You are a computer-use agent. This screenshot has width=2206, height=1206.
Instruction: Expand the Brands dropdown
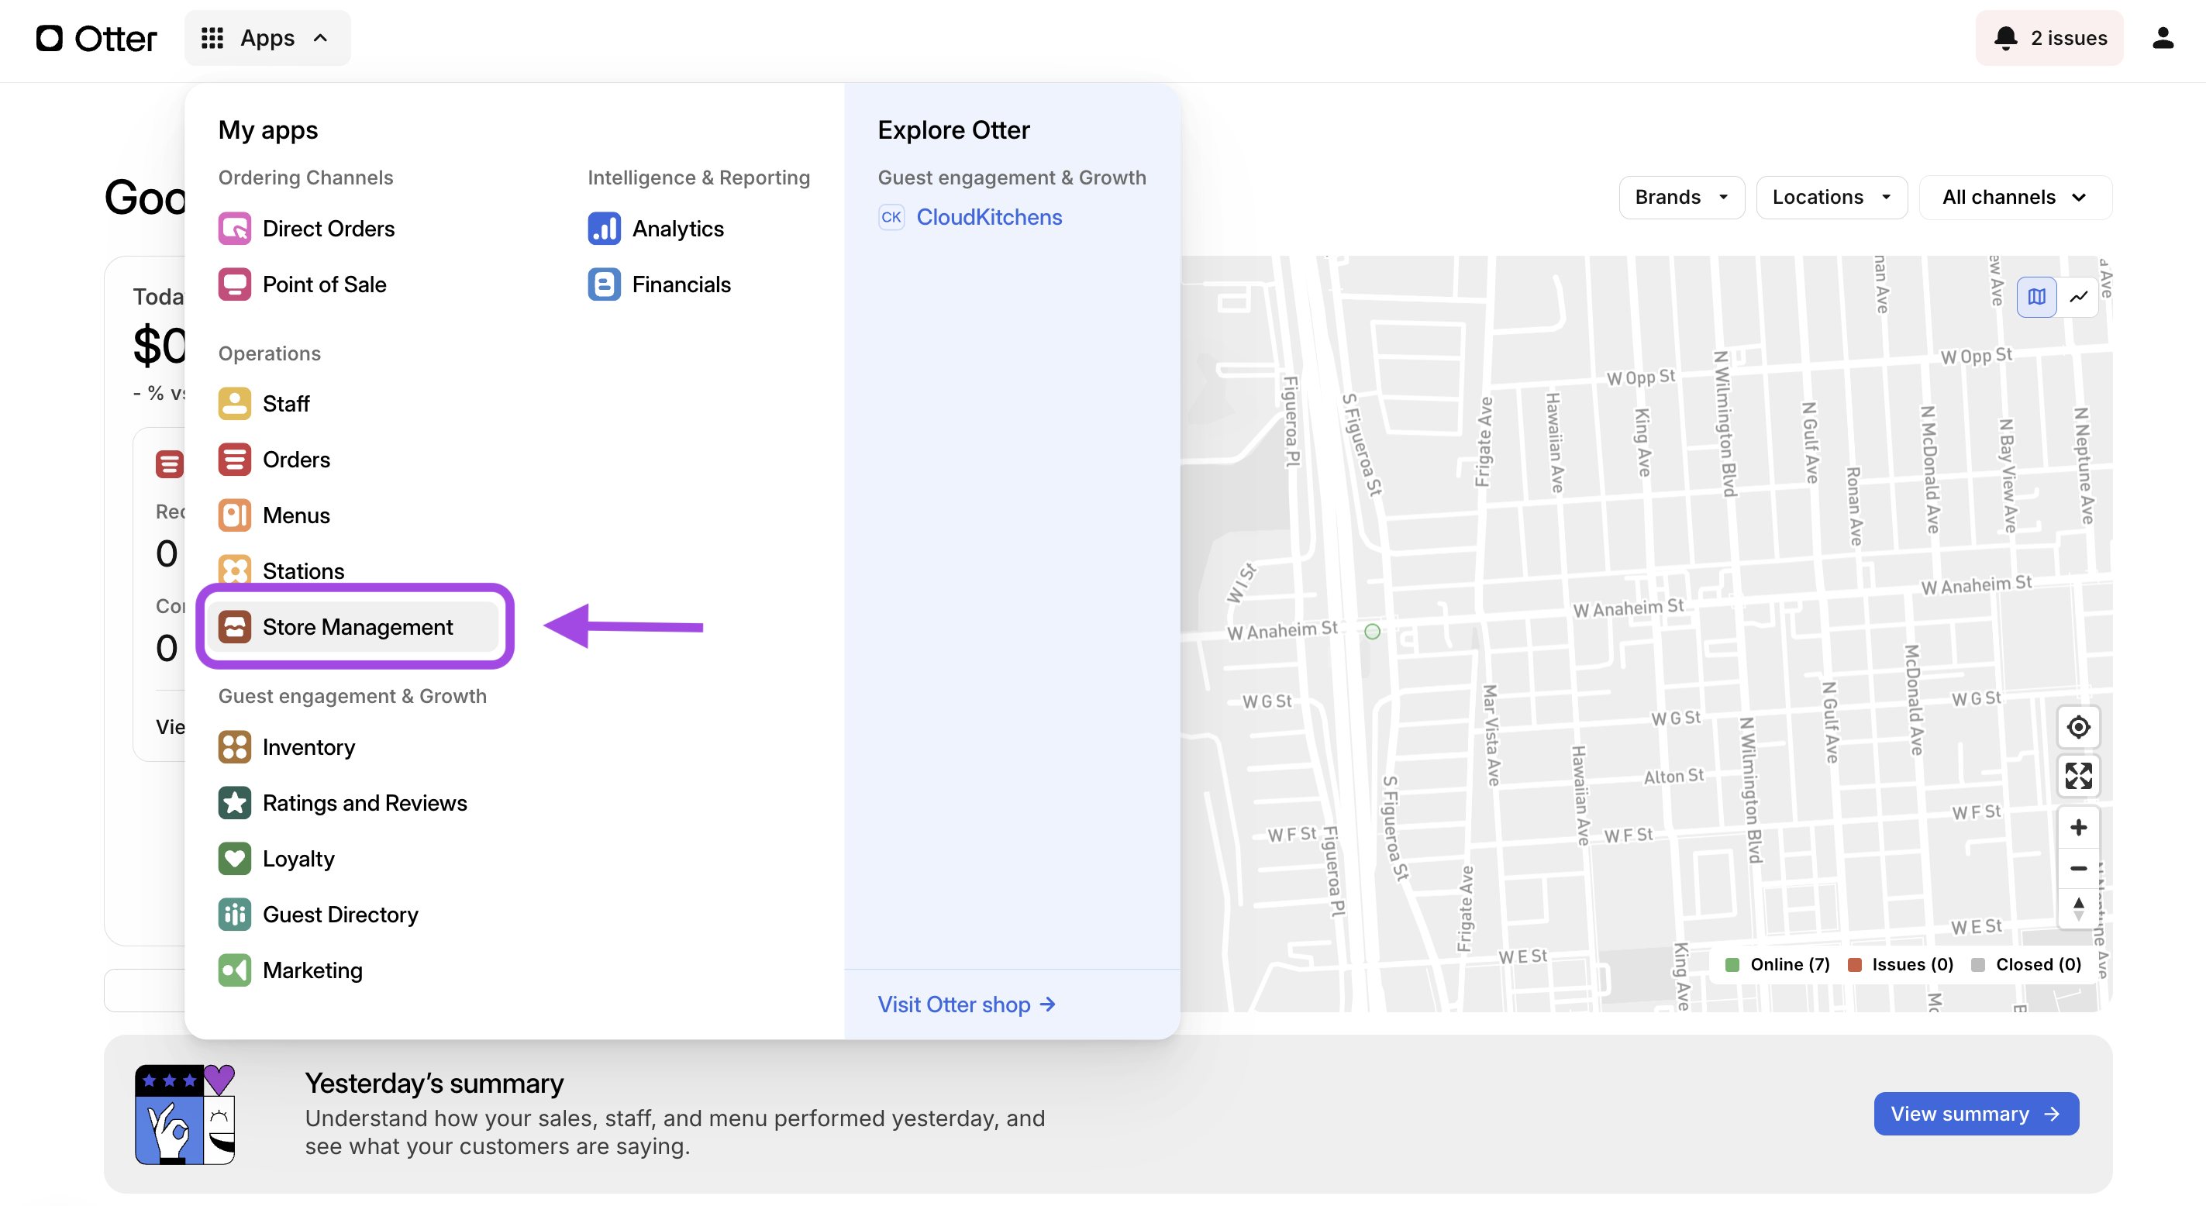1680,197
